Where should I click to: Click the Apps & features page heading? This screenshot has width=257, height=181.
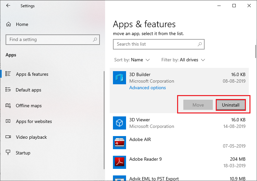[x=144, y=24]
